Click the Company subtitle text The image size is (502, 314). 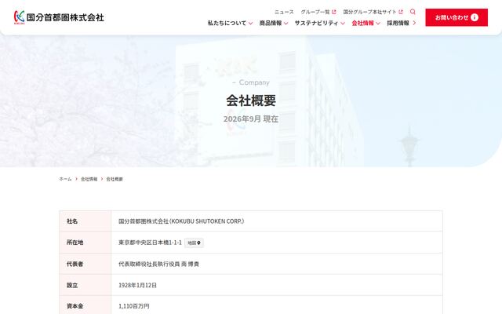pos(254,82)
